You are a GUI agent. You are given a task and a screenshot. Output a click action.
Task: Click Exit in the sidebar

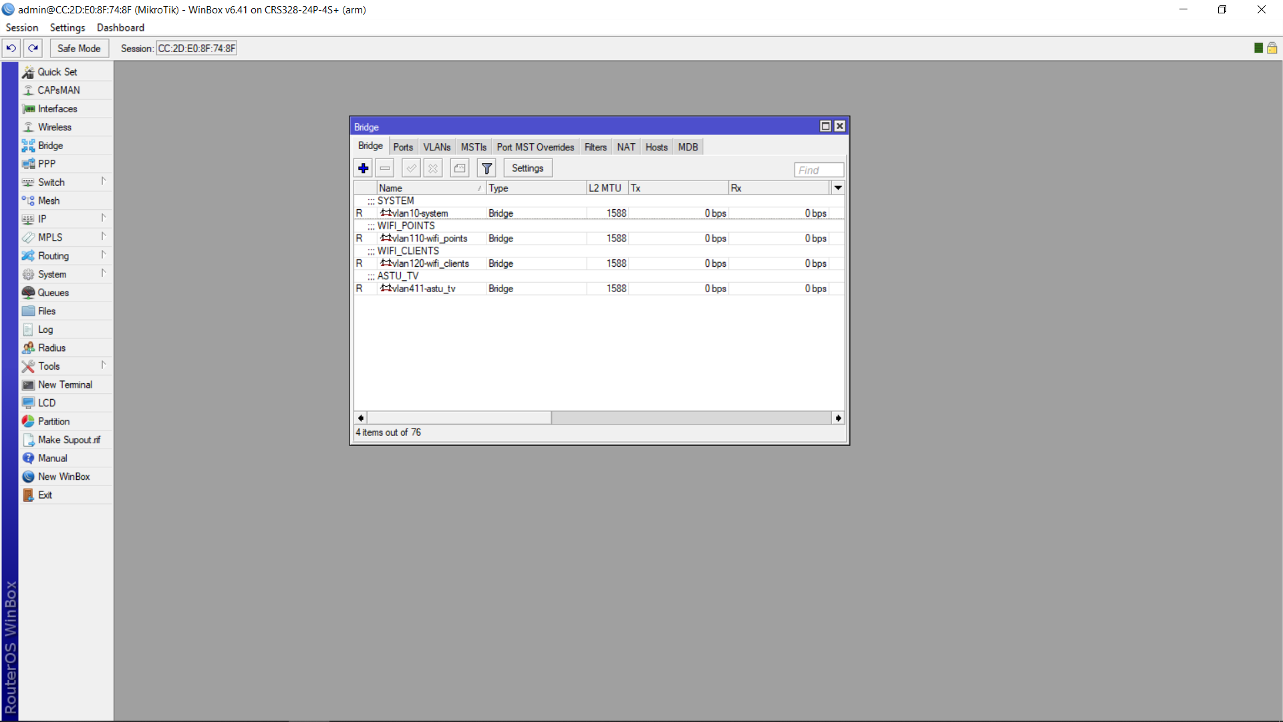(65, 495)
